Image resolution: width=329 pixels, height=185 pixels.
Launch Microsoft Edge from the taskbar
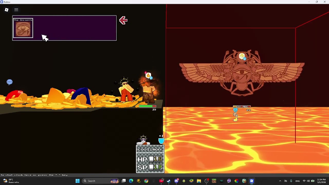point(131,181)
